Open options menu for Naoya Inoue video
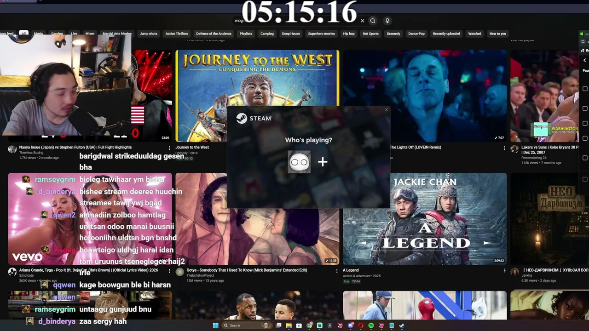The image size is (589, 331). pos(169,148)
